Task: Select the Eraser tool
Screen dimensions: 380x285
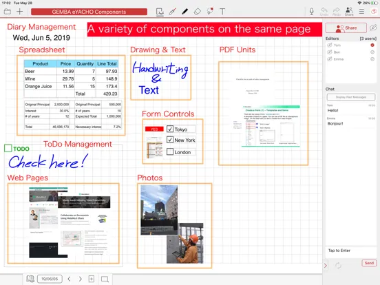Action: coord(198,12)
